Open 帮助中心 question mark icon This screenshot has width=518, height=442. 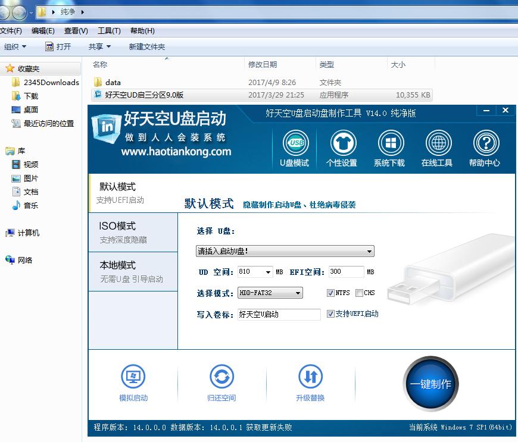[x=486, y=143]
